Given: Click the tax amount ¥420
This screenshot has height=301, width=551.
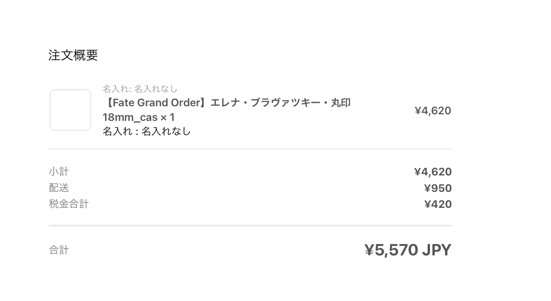Looking at the screenshot, I should click(438, 204).
